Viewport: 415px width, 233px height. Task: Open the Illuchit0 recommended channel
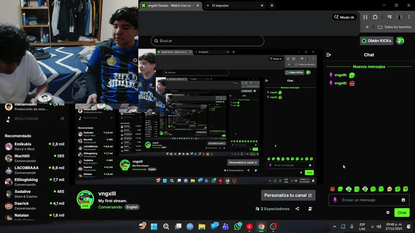point(35,158)
